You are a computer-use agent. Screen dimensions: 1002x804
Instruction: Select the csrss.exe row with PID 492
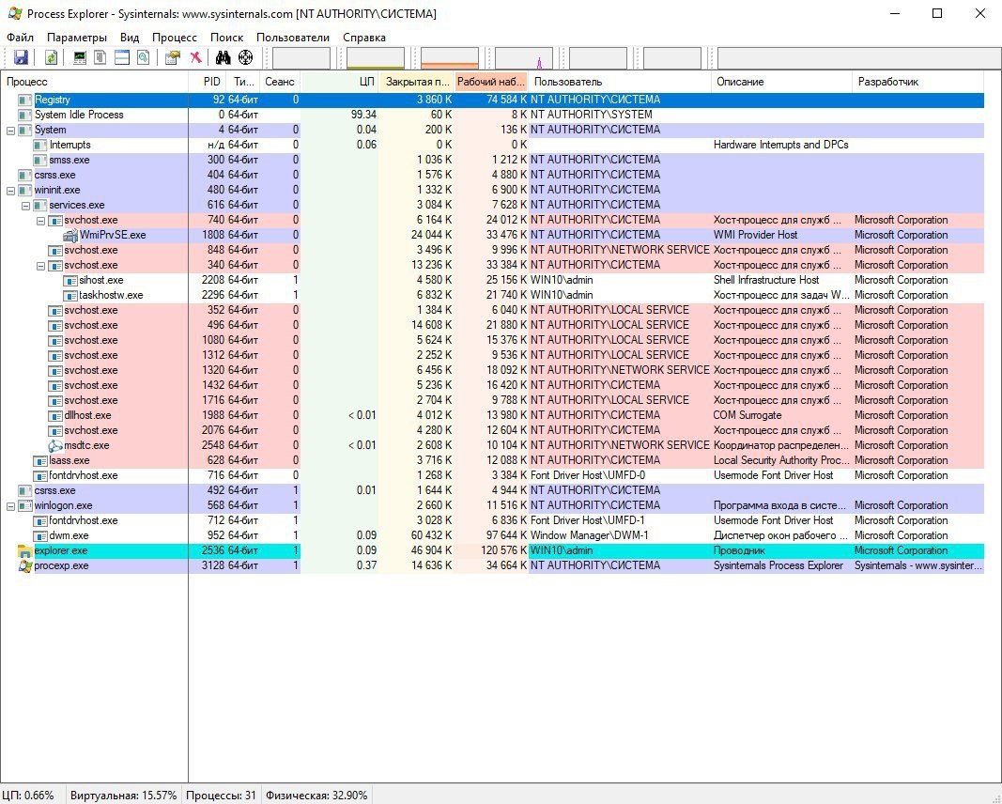click(x=492, y=491)
